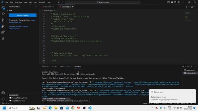This screenshot has height=111, width=198.
Task: Switch to the PROBLEMS panel tab
Action: click(45, 67)
